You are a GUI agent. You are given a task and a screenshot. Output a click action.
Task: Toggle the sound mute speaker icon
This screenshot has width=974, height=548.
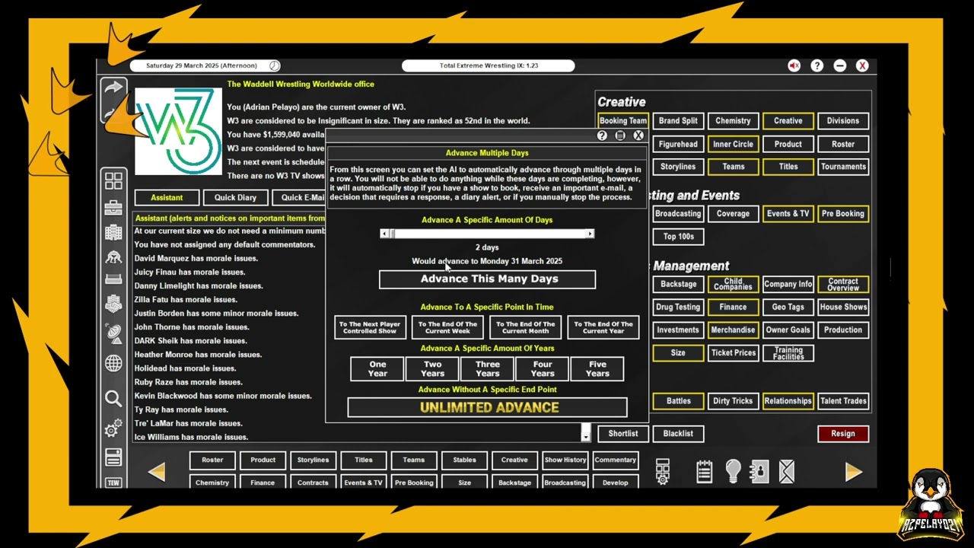(x=794, y=66)
